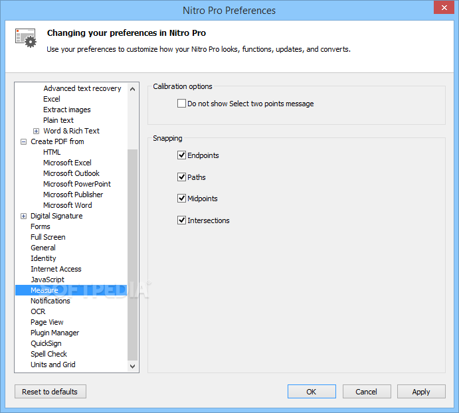Open Notifications preferences
The image size is (459, 413).
click(x=50, y=301)
